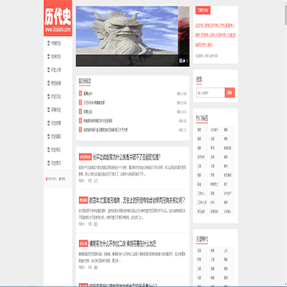Open 世界历史 in the left sidebar

56,57
